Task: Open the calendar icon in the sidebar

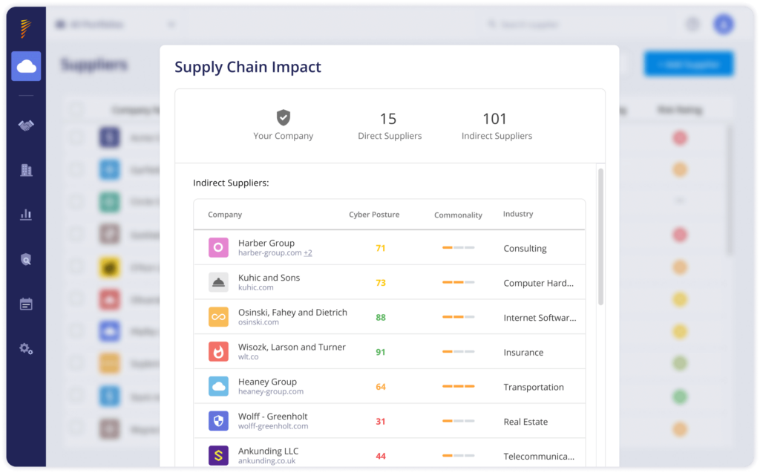Action: click(25, 304)
